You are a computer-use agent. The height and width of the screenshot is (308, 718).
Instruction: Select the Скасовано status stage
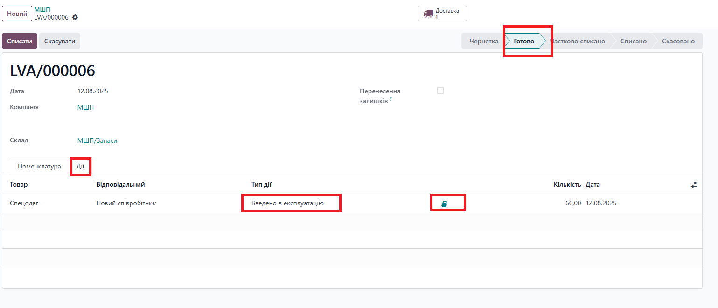[678, 41]
